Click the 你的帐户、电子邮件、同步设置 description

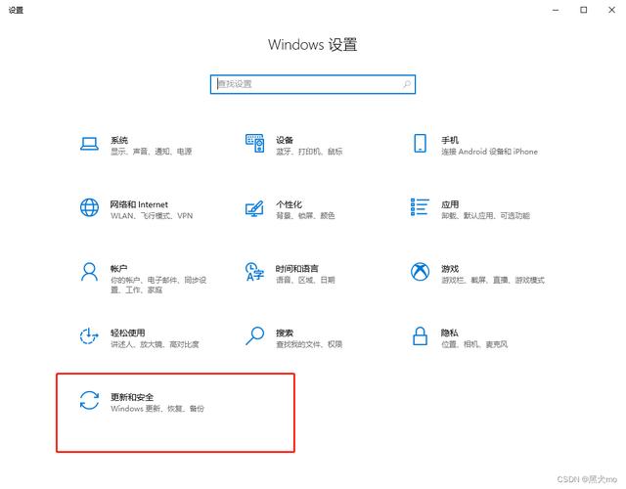coord(158,285)
